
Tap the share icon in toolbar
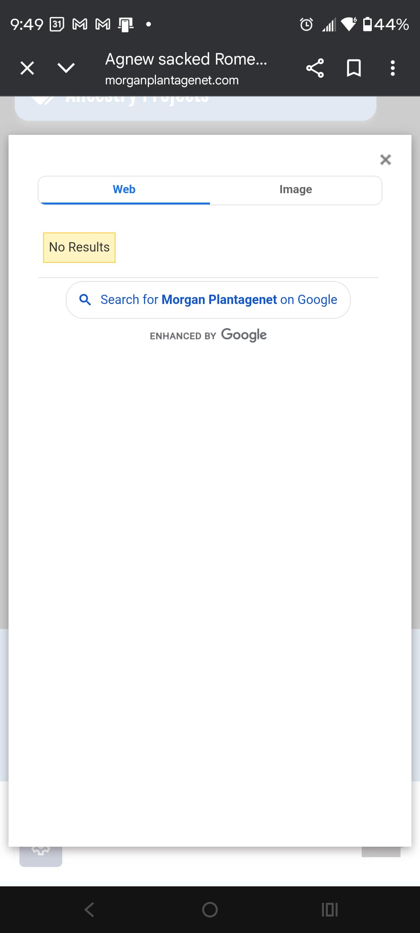coord(315,68)
